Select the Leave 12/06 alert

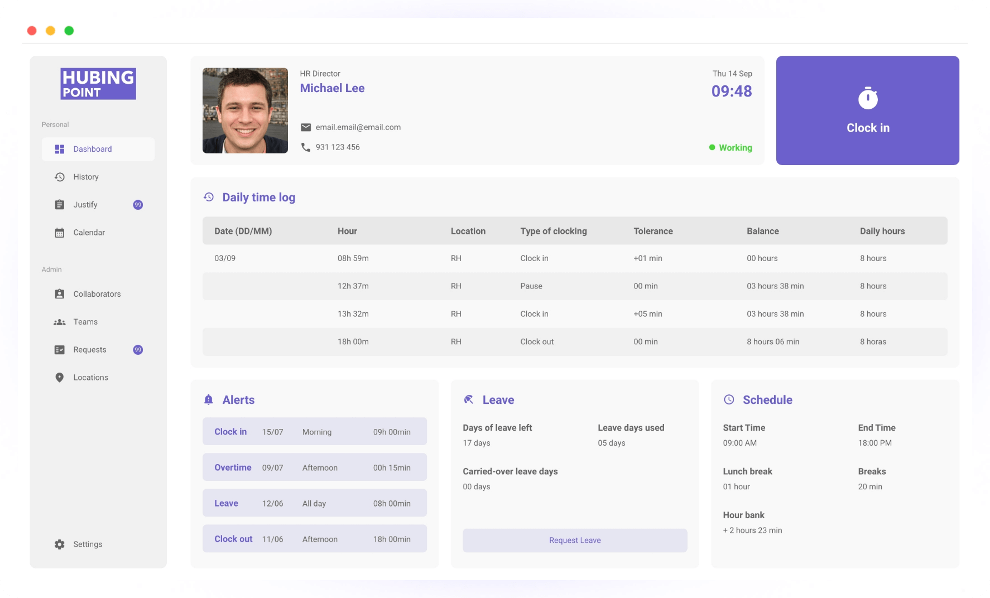[x=315, y=503]
